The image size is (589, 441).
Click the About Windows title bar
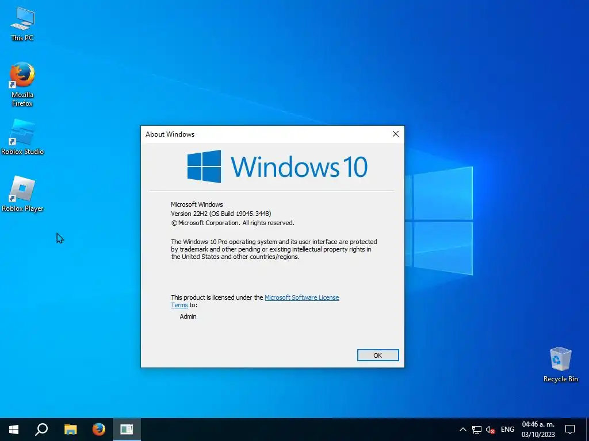263,134
